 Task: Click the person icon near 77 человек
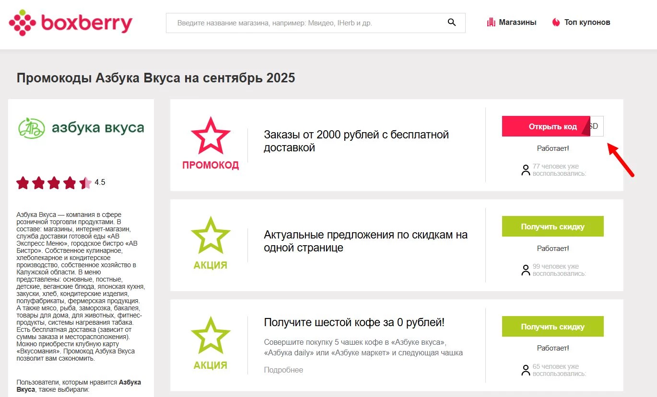tap(525, 170)
